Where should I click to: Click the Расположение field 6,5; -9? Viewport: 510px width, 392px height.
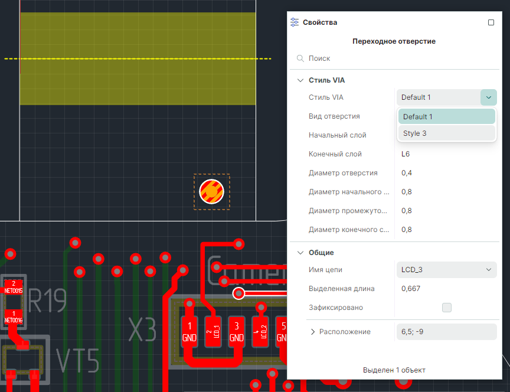[x=447, y=332]
